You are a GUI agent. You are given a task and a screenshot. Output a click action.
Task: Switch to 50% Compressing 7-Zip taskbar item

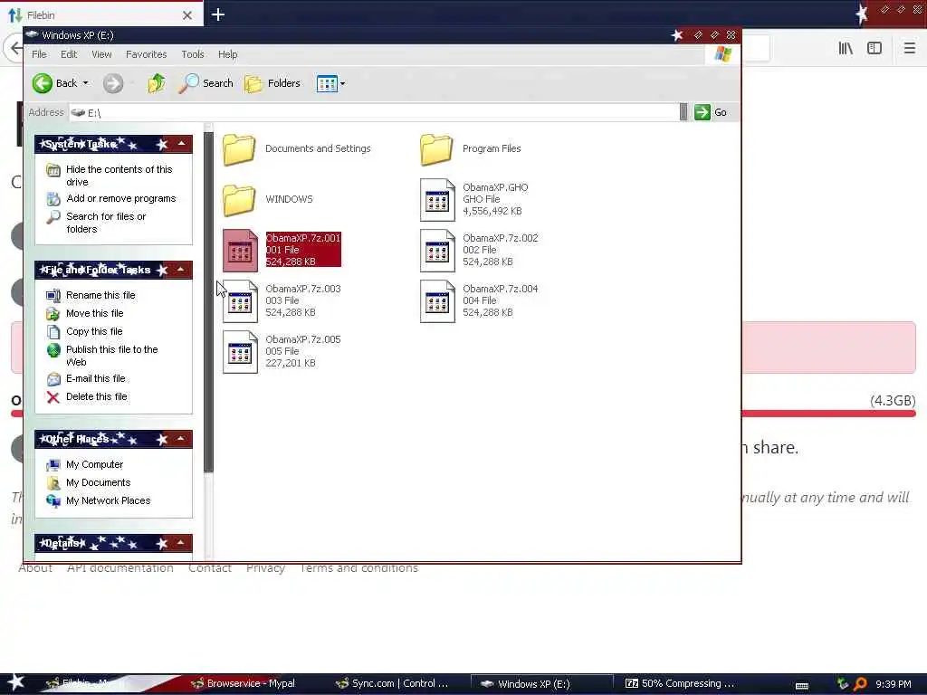680,684
